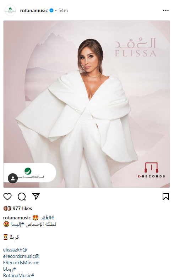The image size is (174, 280).
Task: Open the #العُقد hashtag
Action: pyautogui.click(x=47, y=218)
